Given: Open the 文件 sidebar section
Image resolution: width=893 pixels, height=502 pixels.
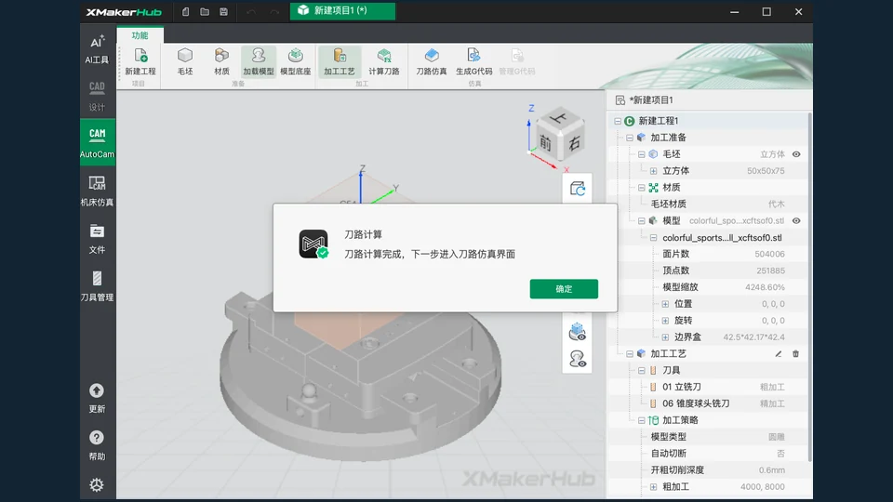Looking at the screenshot, I should tap(97, 239).
